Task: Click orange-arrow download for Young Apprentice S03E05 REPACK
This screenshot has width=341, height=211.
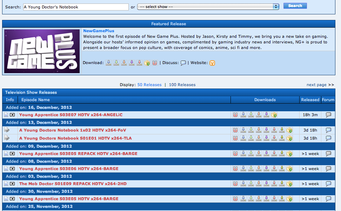Action: pyautogui.click(x=259, y=154)
